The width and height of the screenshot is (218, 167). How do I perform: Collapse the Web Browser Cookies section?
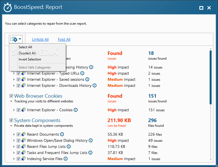tap(11, 102)
